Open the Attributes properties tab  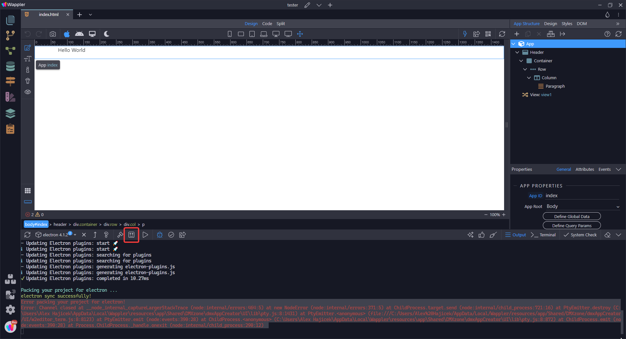585,169
